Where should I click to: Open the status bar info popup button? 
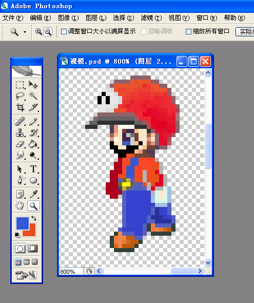coord(89,271)
